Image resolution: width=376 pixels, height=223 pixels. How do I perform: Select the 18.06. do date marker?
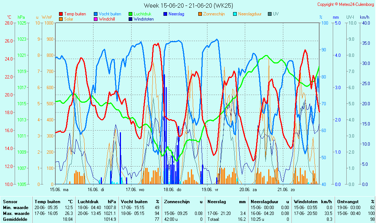tap(172, 190)
